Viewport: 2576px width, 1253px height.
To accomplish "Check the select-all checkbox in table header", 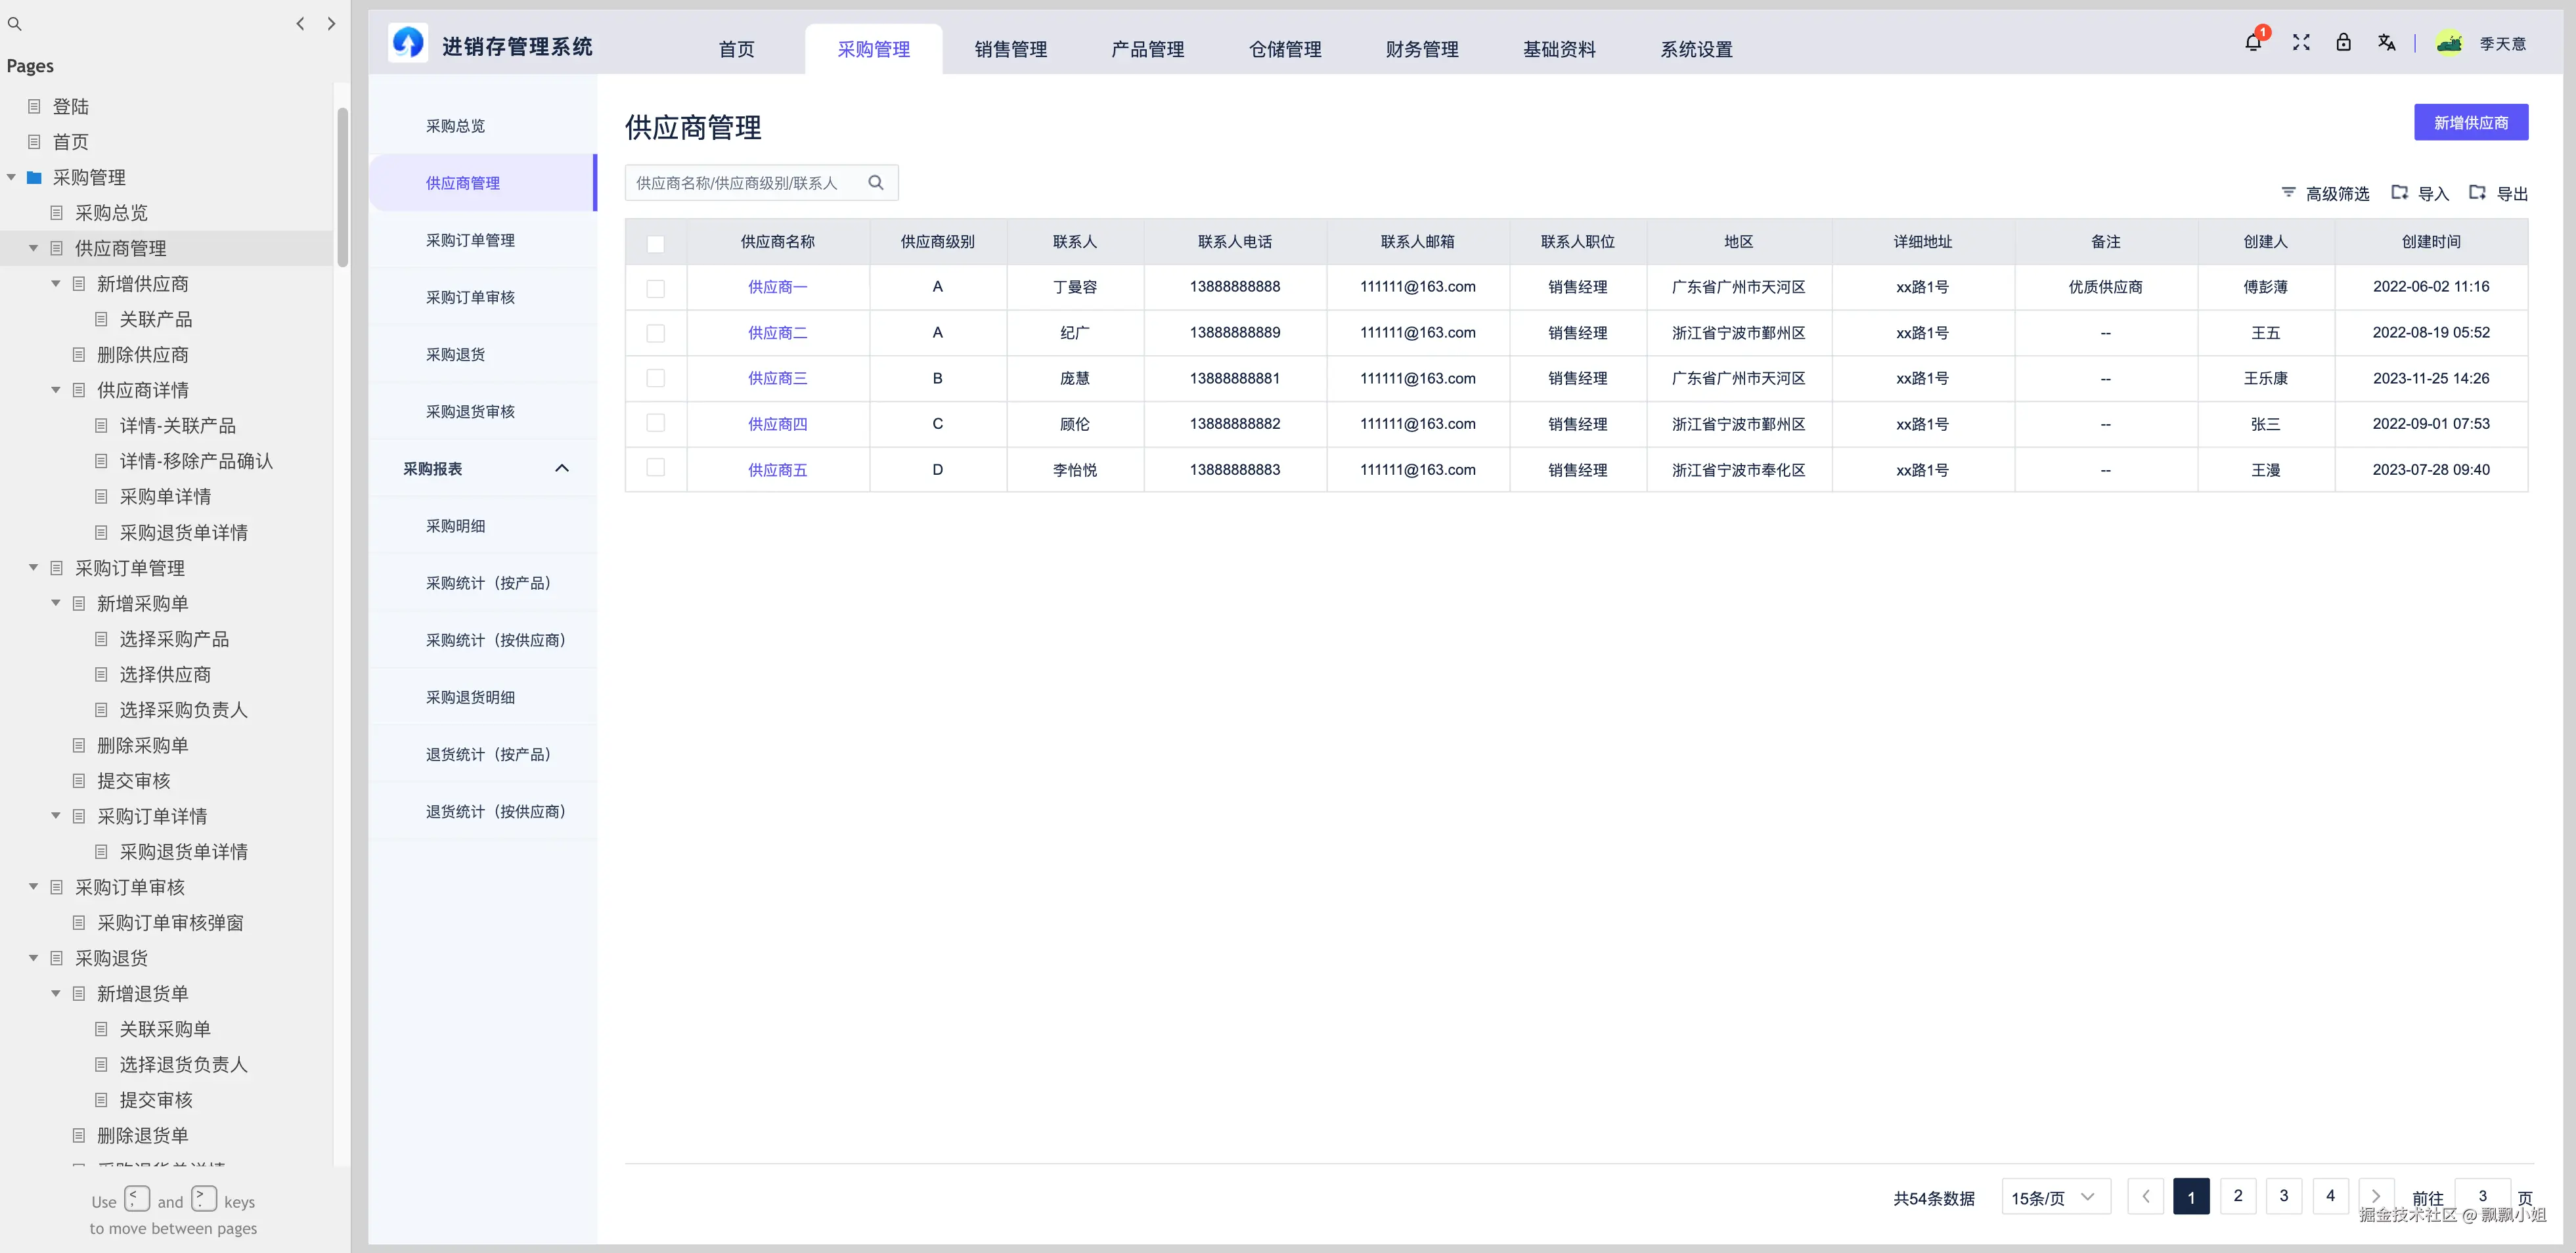I will coord(656,243).
